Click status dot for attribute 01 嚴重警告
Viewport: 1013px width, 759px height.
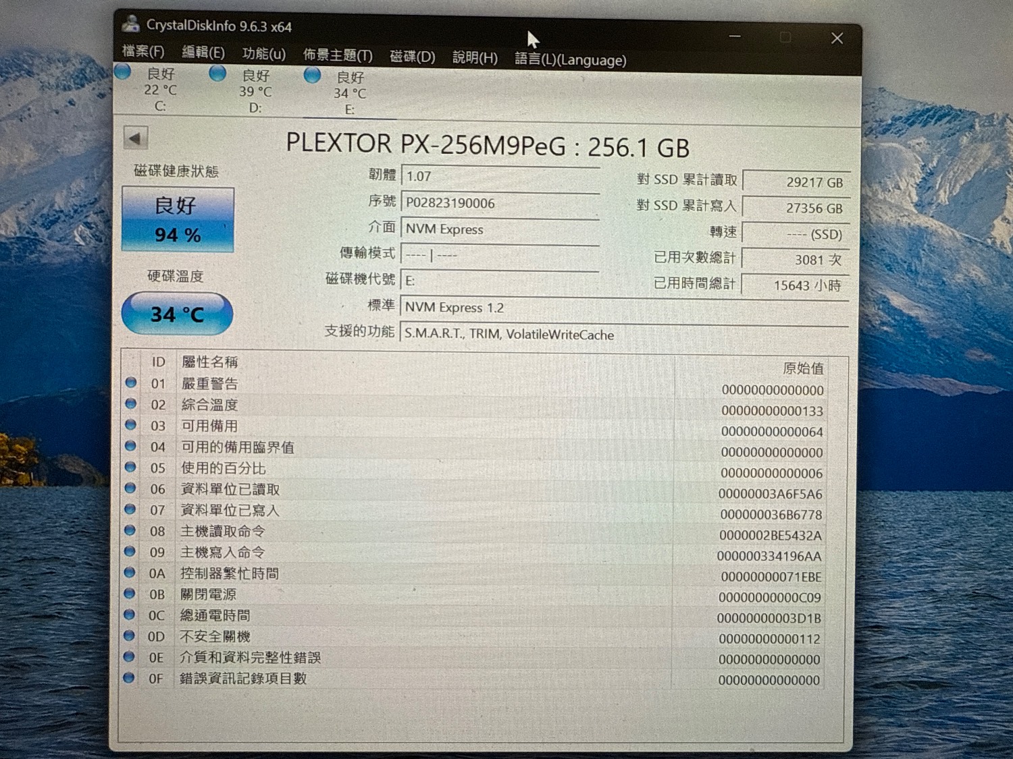[131, 383]
